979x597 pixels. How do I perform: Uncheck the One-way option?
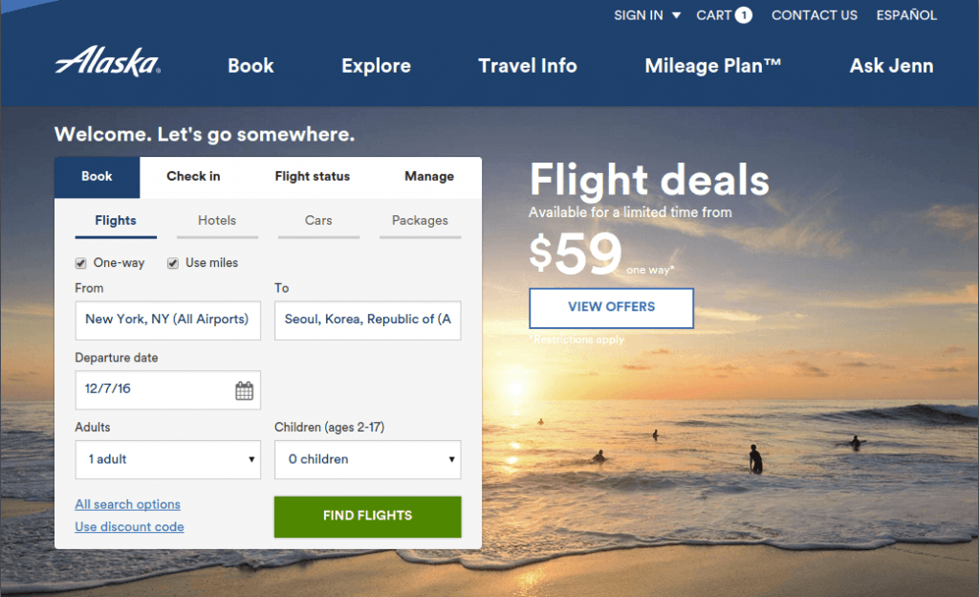click(x=80, y=262)
